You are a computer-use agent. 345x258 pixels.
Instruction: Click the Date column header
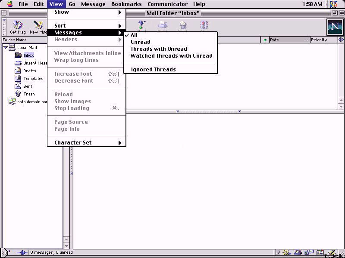(289, 40)
